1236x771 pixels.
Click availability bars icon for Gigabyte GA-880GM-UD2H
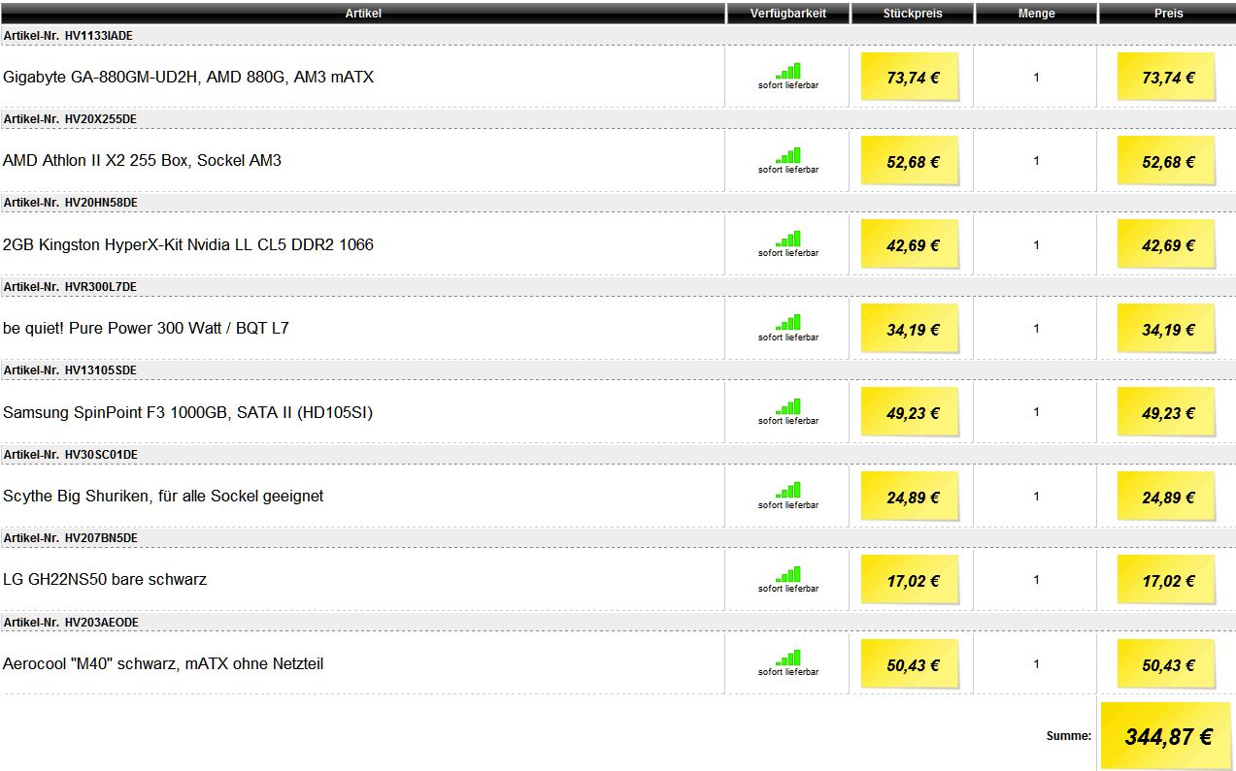(x=788, y=71)
